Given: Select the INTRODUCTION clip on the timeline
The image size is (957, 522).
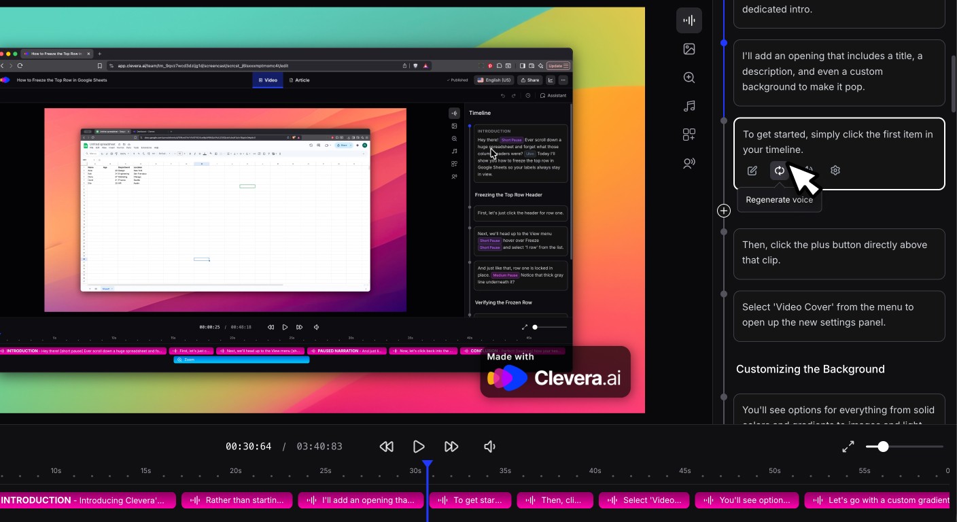Looking at the screenshot, I should coord(88,500).
